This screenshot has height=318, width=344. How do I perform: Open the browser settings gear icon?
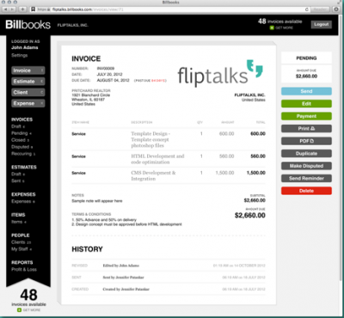point(336,9)
